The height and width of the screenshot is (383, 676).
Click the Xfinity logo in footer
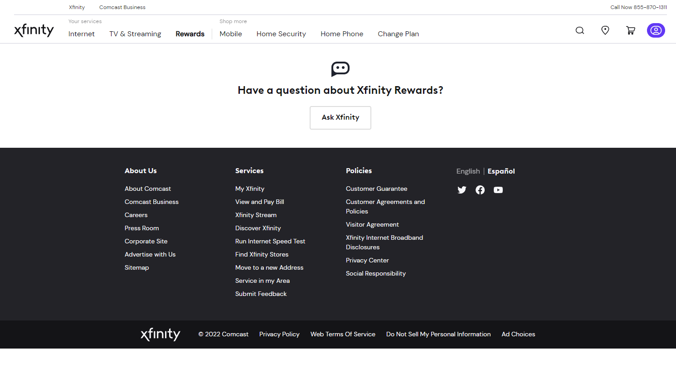tap(160, 335)
